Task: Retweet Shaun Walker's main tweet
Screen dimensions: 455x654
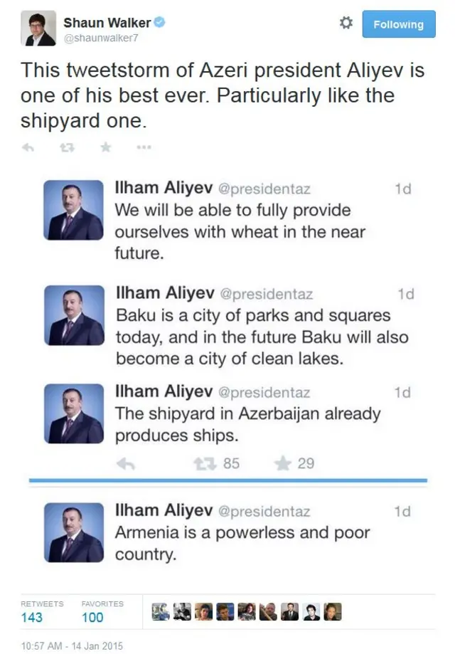Action: [x=67, y=147]
